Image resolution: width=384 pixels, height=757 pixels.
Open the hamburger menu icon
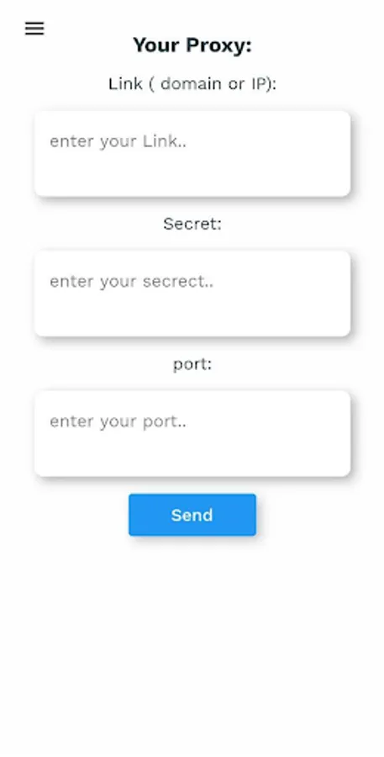click(x=34, y=29)
